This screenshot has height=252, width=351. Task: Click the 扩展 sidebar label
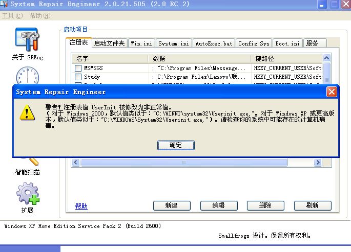point(27,211)
